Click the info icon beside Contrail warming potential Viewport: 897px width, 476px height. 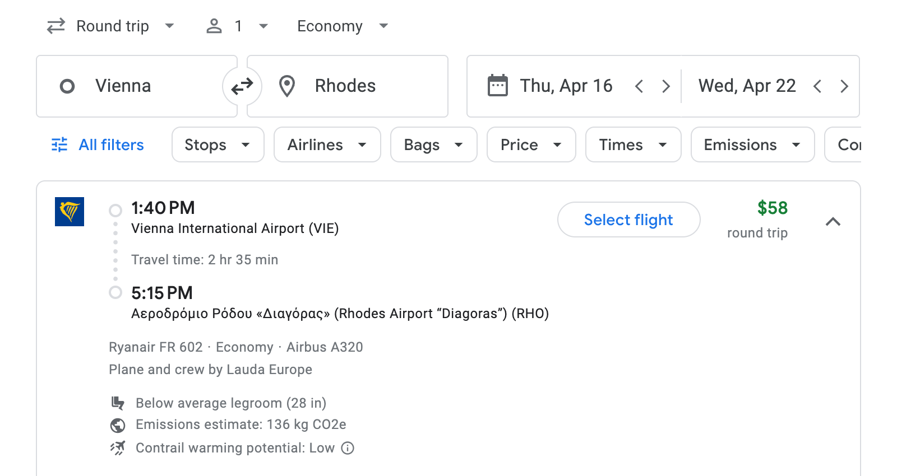click(346, 448)
